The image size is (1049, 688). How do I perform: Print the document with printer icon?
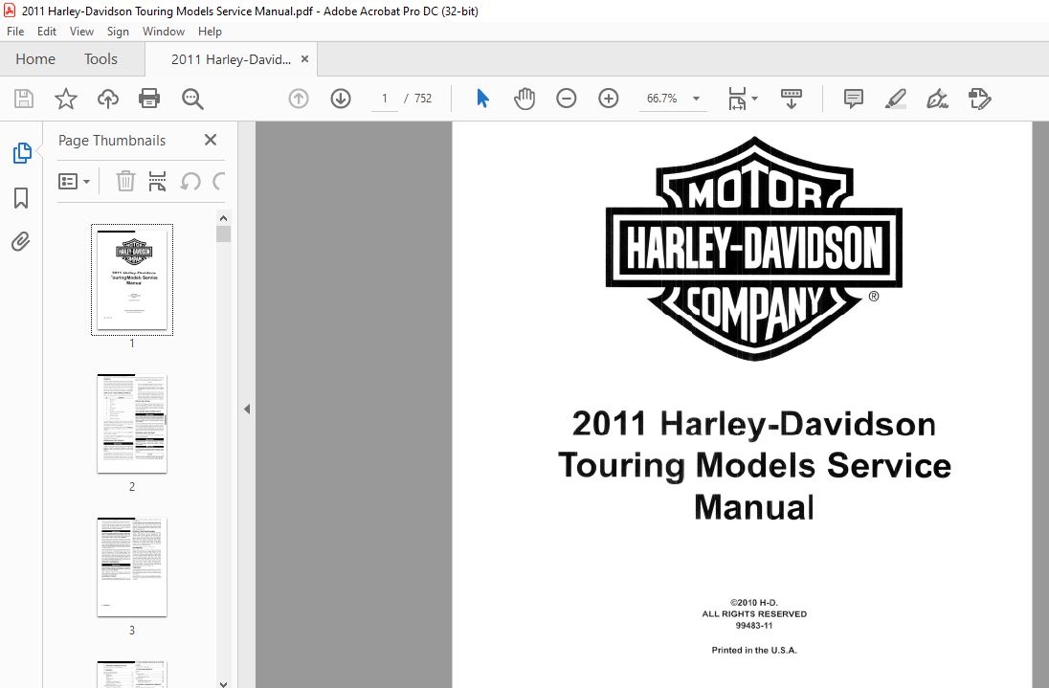pyautogui.click(x=149, y=99)
